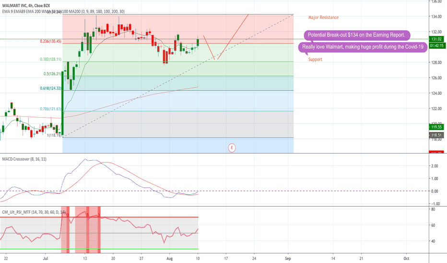Select the EMA/MA indicator legend line
447x263 pixels.
pos(63,11)
